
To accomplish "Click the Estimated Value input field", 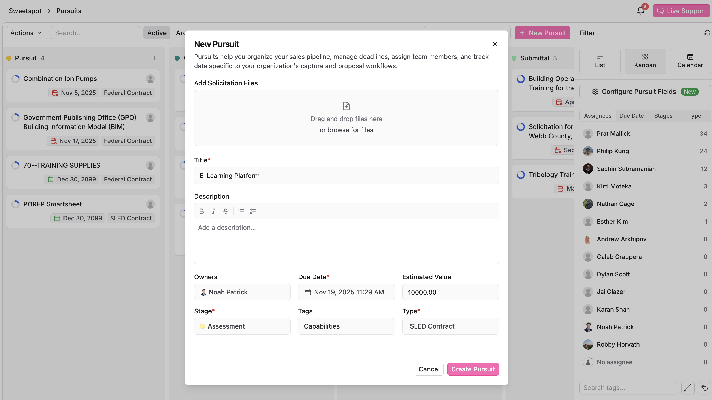I will [450, 292].
